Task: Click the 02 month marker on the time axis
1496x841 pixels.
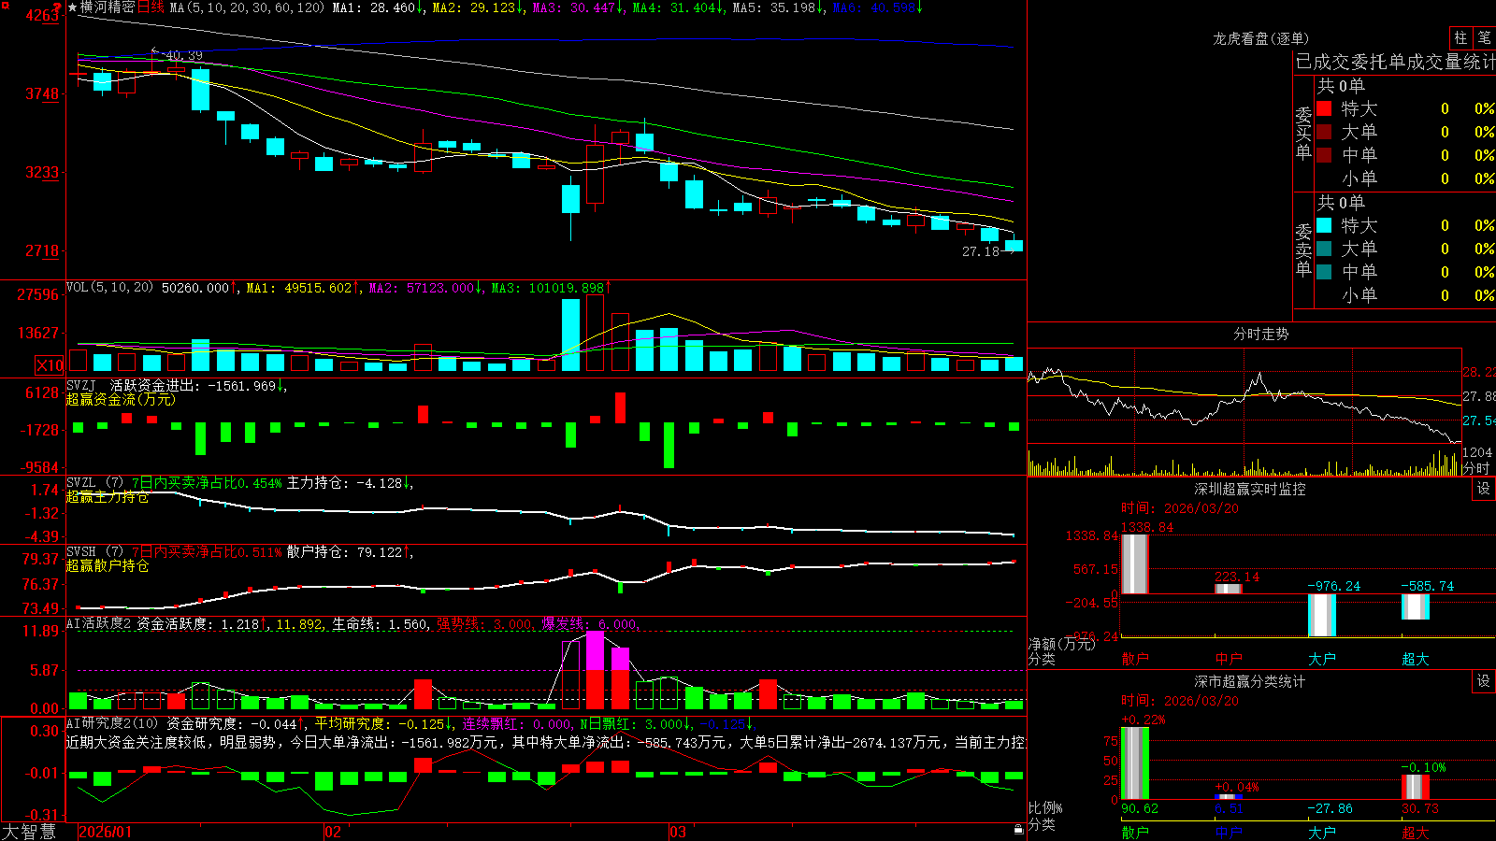Action: [x=332, y=832]
